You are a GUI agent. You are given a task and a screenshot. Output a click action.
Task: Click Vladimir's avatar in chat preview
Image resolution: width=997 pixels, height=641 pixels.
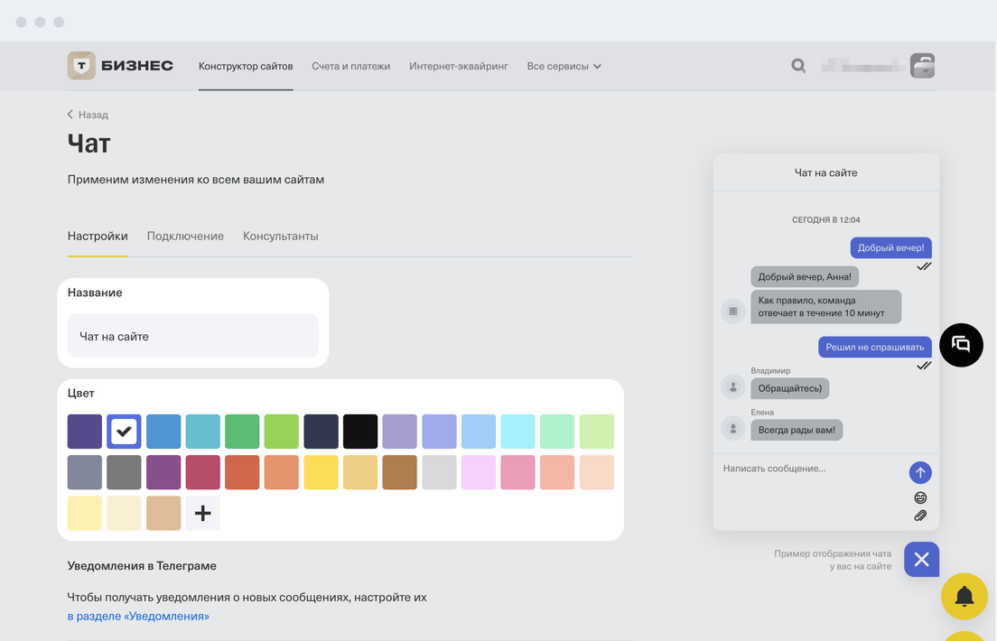pyautogui.click(x=733, y=386)
